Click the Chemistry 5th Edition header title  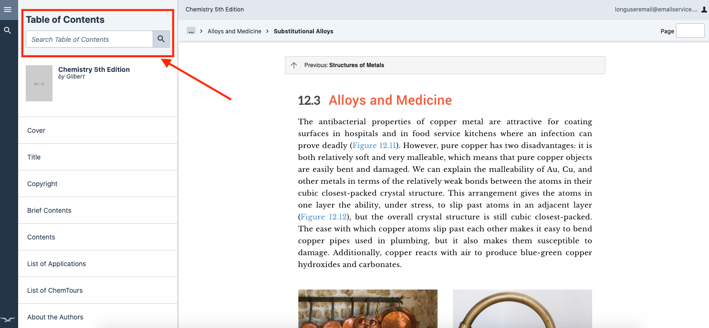pyautogui.click(x=215, y=10)
